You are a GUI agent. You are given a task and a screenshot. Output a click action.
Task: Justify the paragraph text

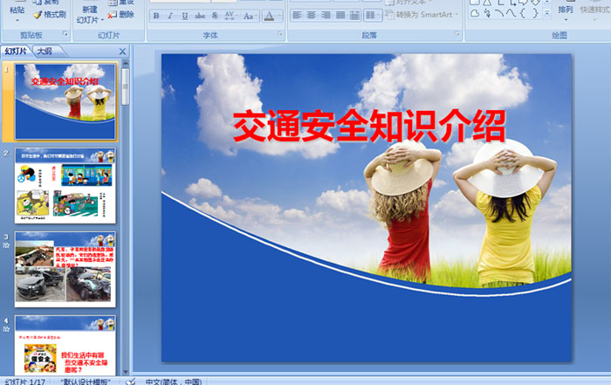(340, 16)
